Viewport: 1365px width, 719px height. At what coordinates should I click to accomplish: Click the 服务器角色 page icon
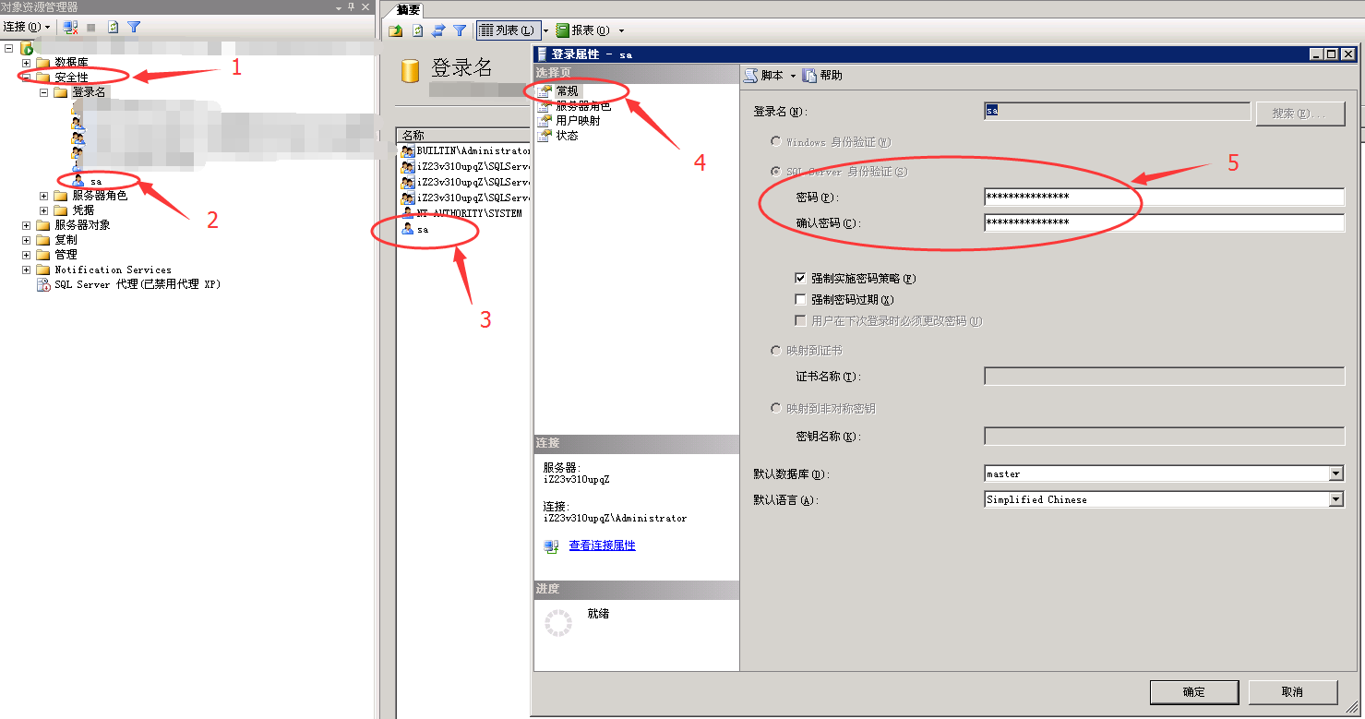[x=545, y=106]
